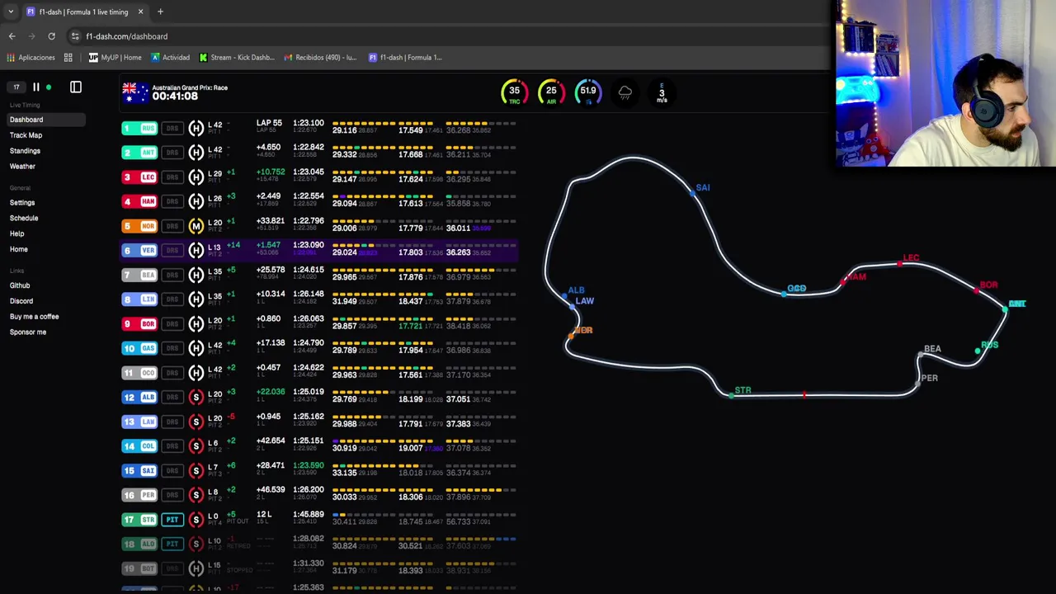
Task: Click NOR's medium tyre icon
Action: click(196, 226)
